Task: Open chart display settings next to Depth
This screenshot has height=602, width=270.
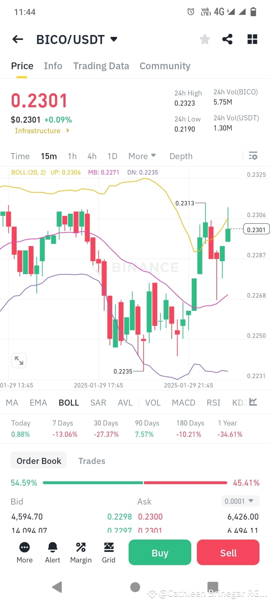Action: tap(253, 155)
